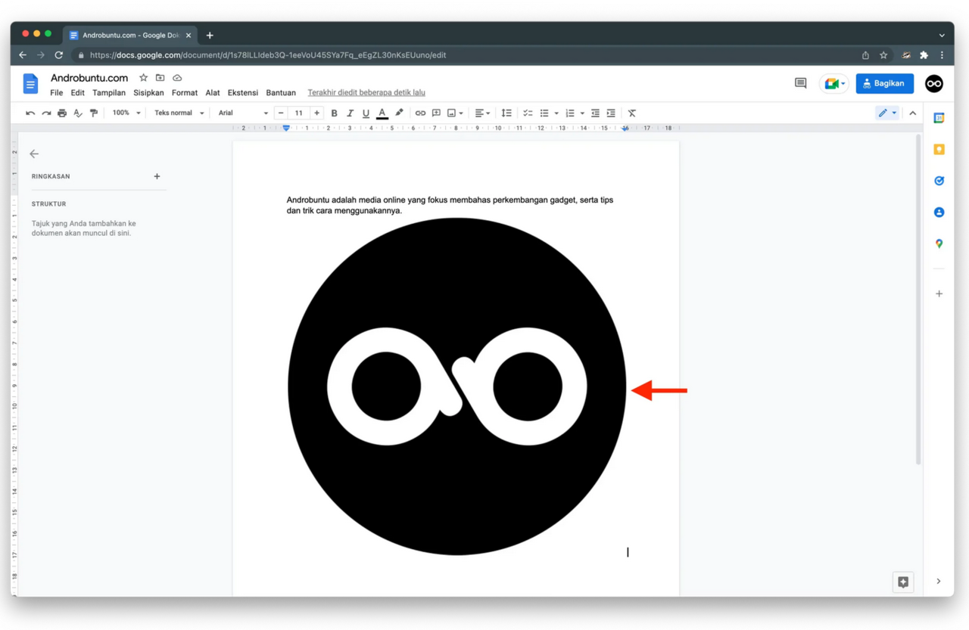Open the Format menu

pos(185,93)
